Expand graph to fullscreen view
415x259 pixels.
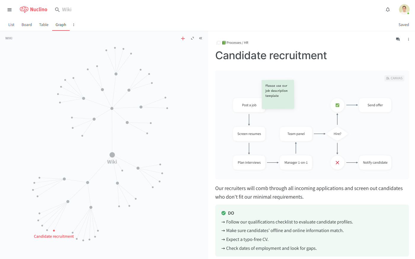click(x=192, y=38)
